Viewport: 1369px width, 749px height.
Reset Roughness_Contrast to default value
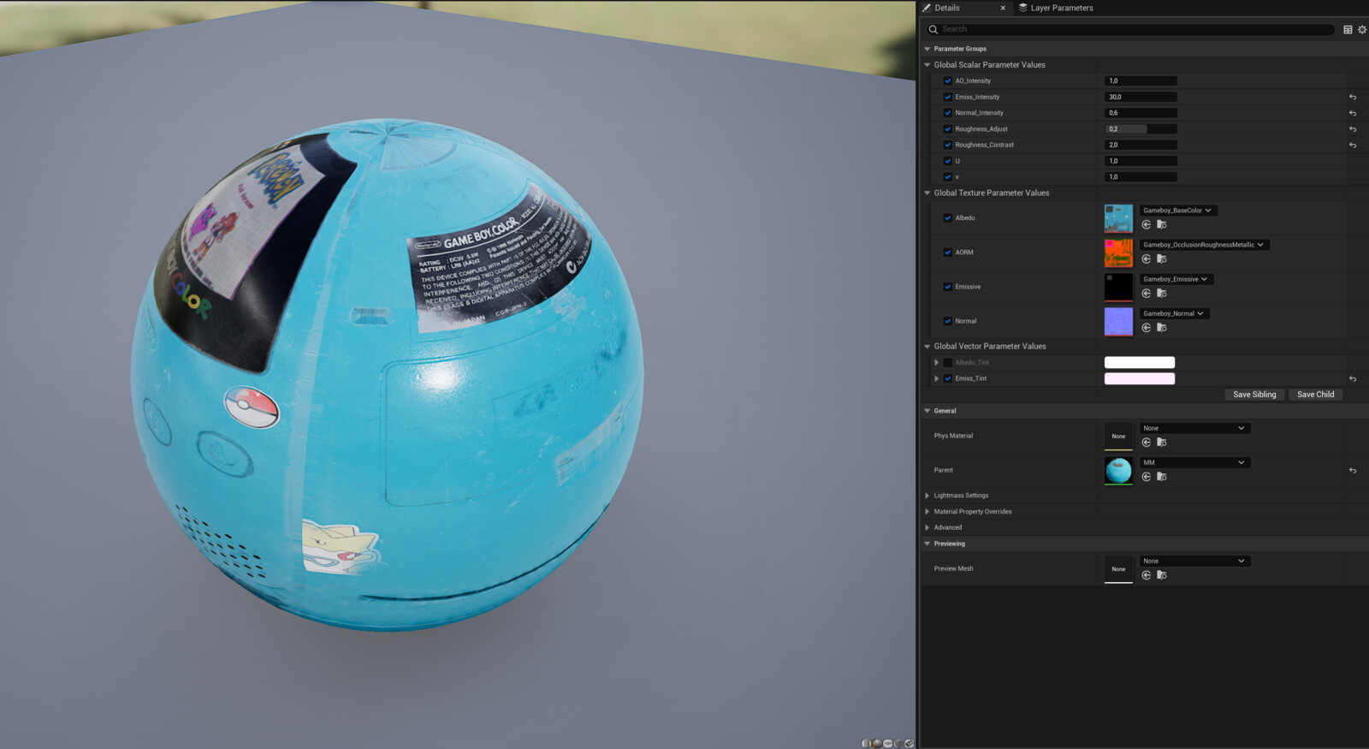(1353, 145)
